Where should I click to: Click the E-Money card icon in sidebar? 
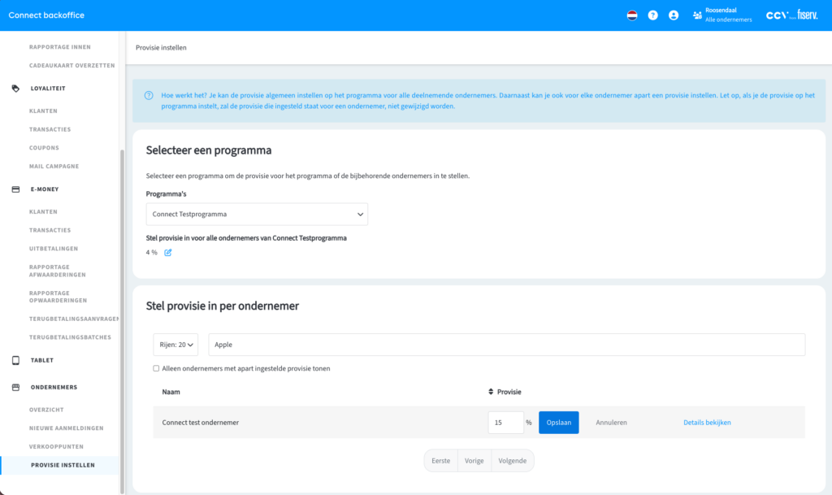click(x=15, y=189)
